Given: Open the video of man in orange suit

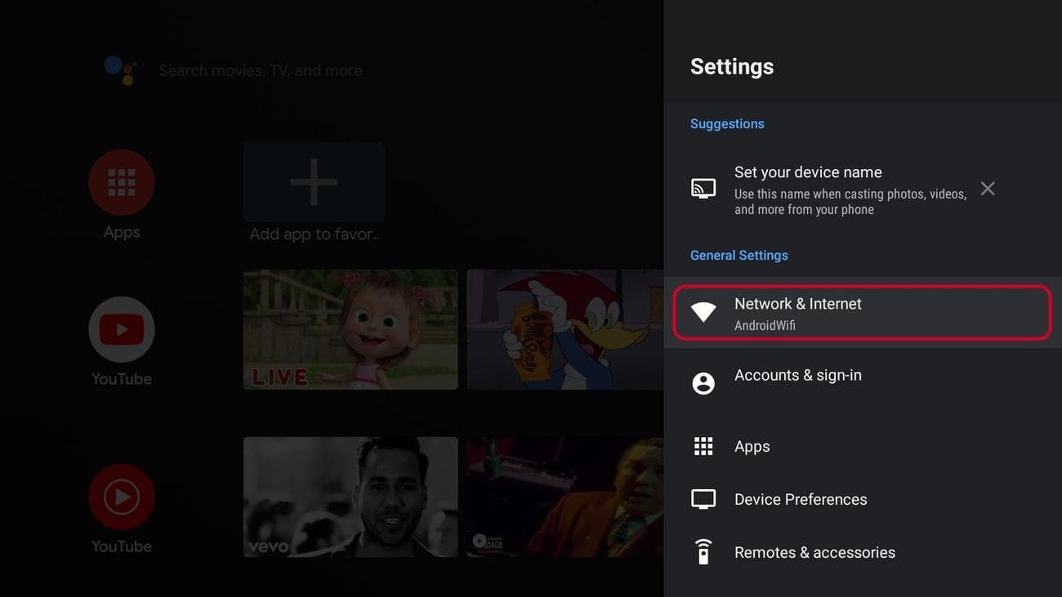Looking at the screenshot, I should coord(564,497).
